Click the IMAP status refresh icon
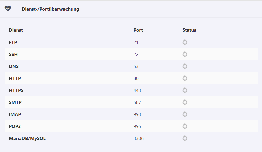Viewport: 262px width, 152px height. point(185,114)
